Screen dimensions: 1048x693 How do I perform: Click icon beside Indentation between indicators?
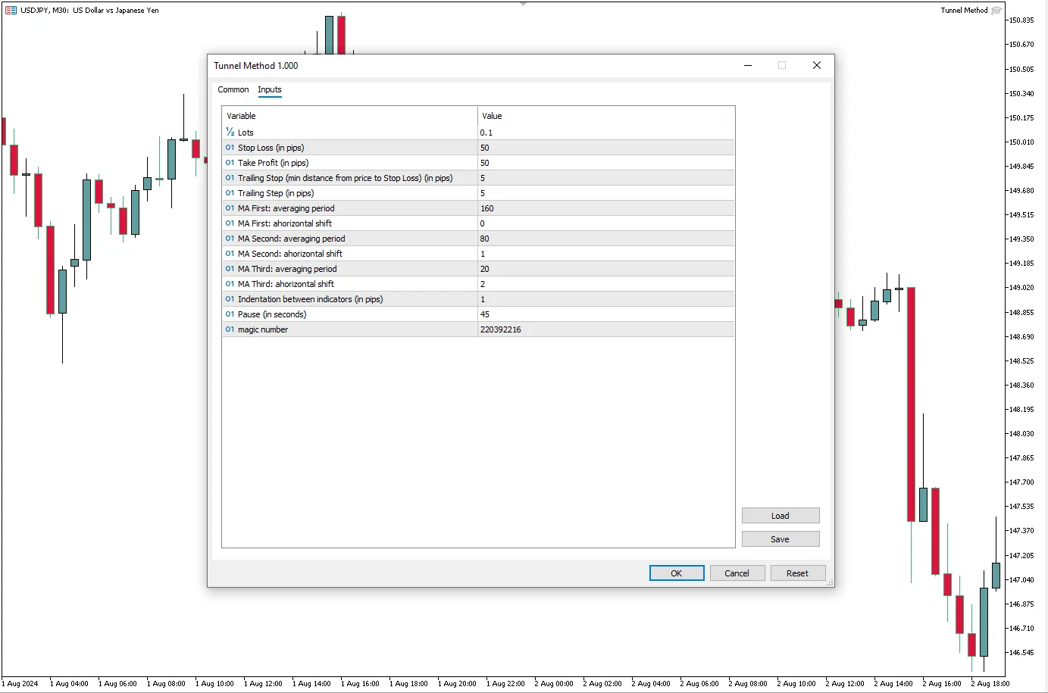pos(230,299)
